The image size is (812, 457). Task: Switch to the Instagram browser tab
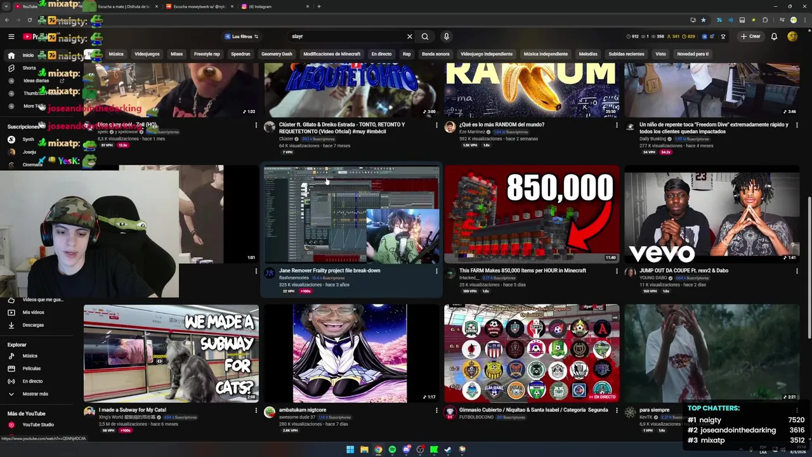275,6
